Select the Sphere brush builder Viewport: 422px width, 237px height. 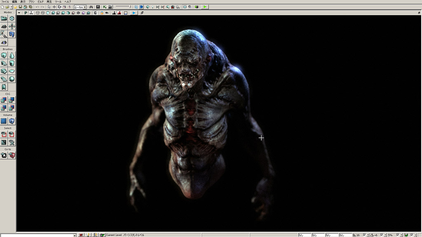pyautogui.click(x=12, y=79)
